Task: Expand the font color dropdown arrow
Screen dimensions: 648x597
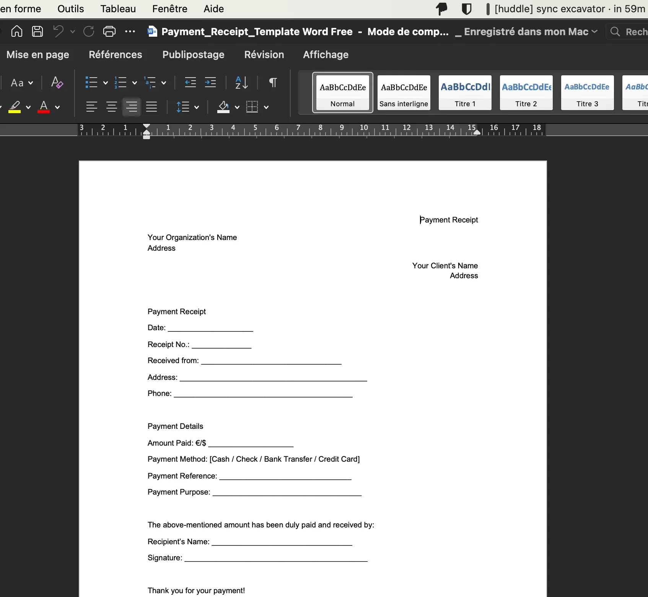Action: (58, 108)
